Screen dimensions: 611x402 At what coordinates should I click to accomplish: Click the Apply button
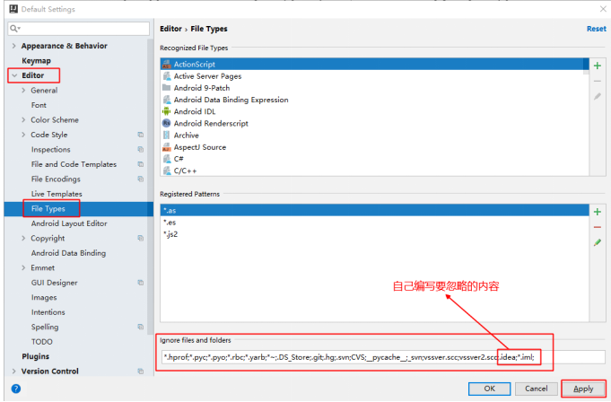tap(583, 389)
